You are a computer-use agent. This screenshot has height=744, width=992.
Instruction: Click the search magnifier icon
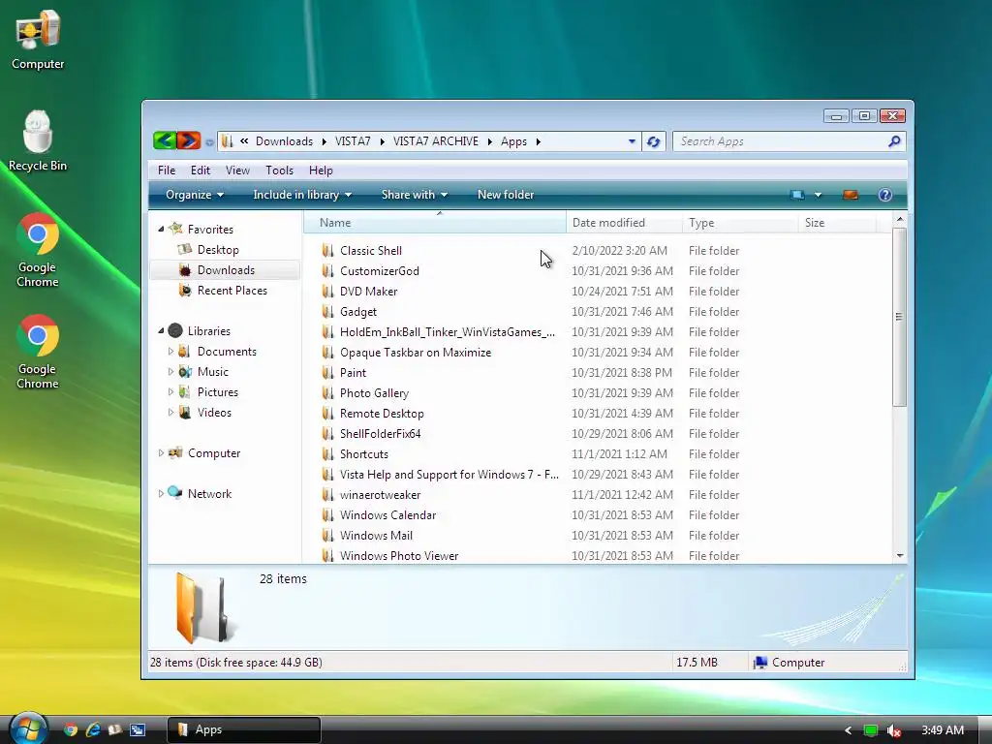(894, 141)
